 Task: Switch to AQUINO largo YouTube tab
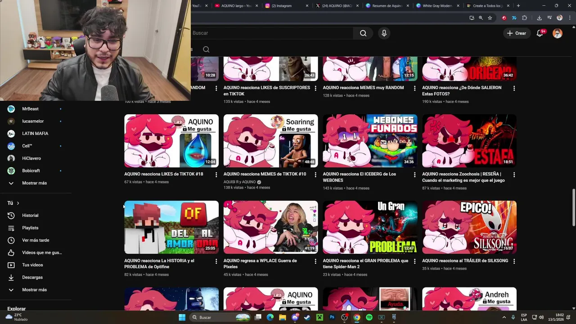pyautogui.click(x=236, y=6)
